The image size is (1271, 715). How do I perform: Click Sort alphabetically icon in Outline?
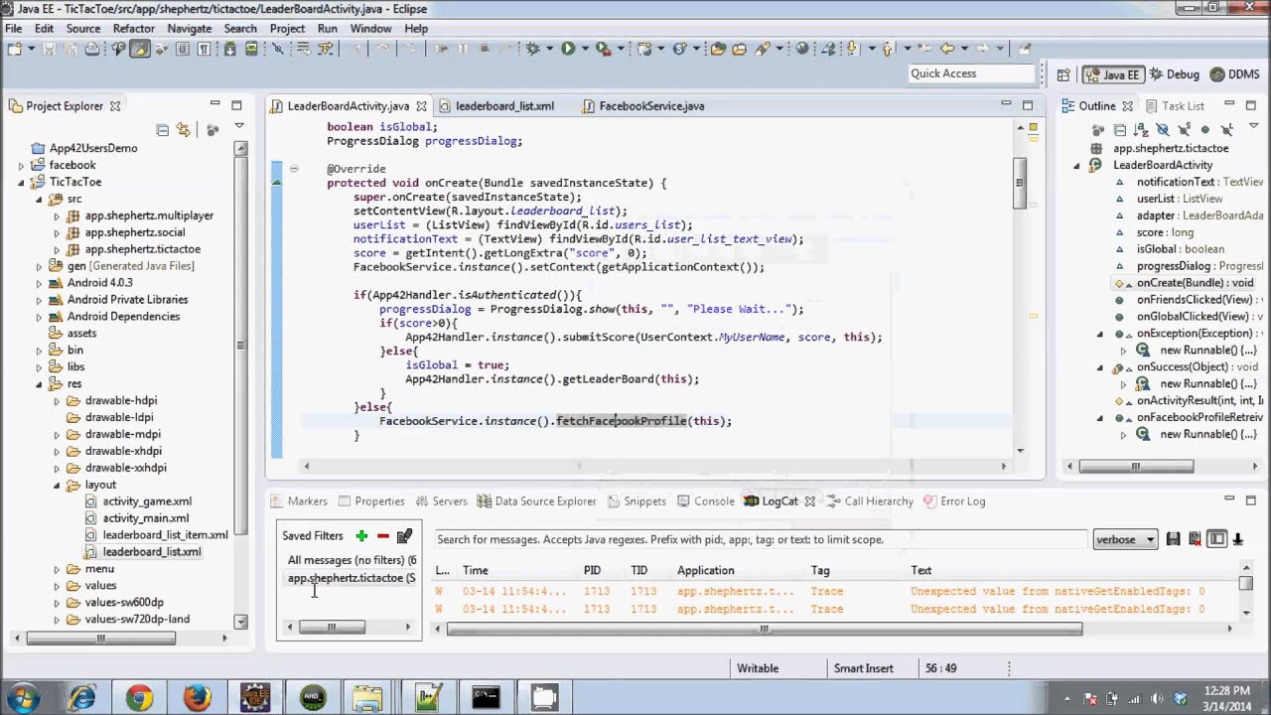pos(1141,130)
